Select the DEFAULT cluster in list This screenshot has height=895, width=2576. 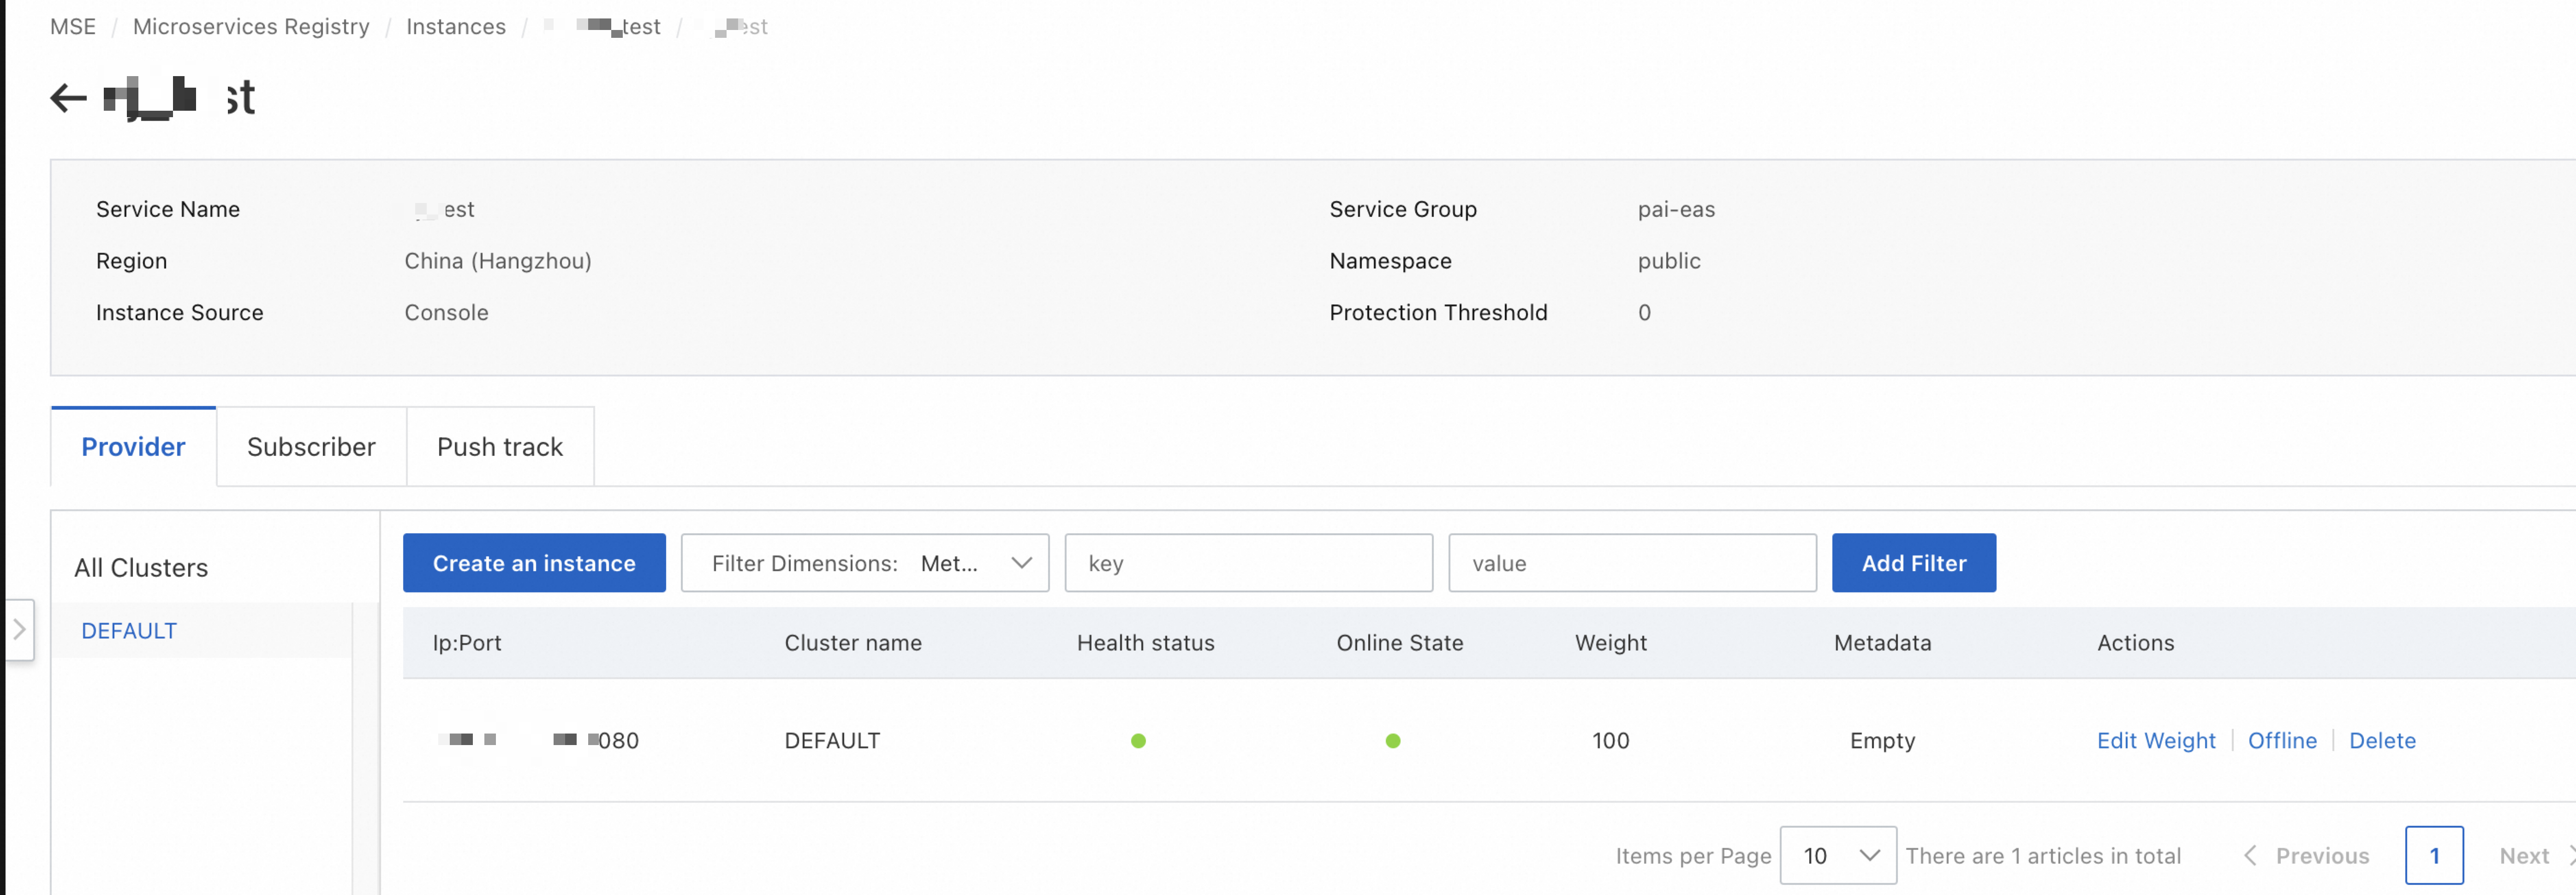(x=129, y=631)
